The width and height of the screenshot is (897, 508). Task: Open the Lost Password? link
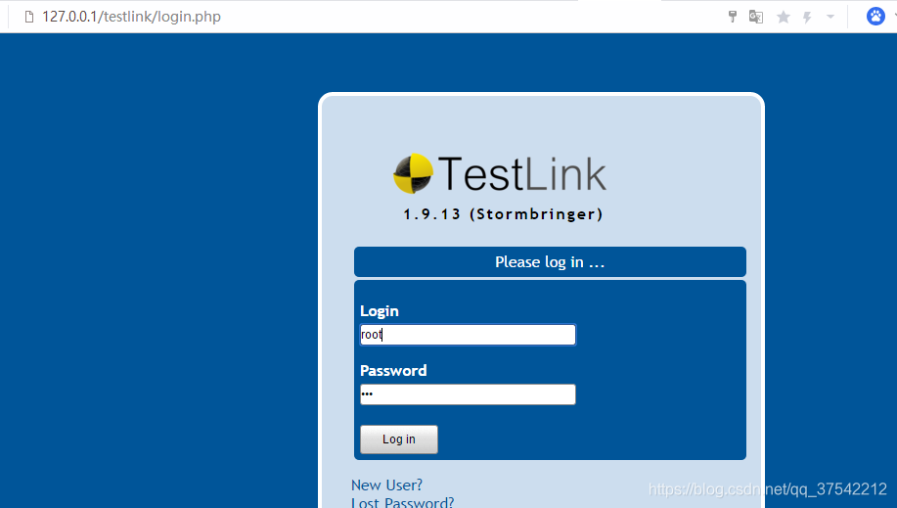coord(402,502)
